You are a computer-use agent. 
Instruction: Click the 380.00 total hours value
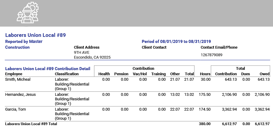pyautogui.click(x=205, y=124)
